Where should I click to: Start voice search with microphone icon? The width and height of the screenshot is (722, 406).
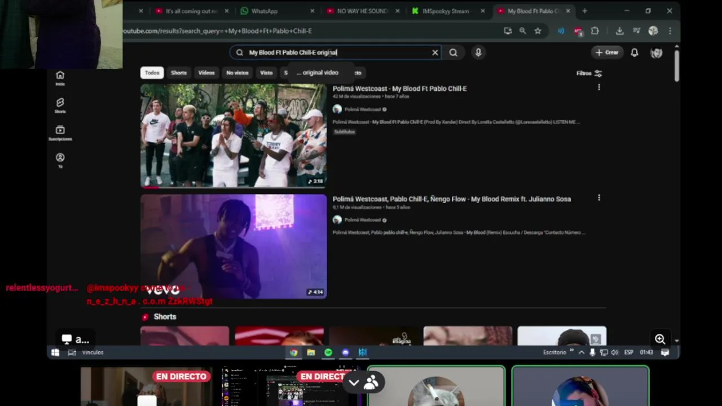point(478,52)
